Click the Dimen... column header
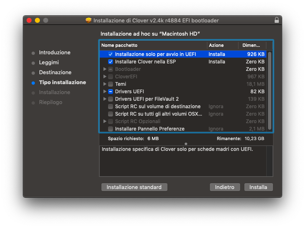Viewport: 305px width, 228px height. point(252,46)
